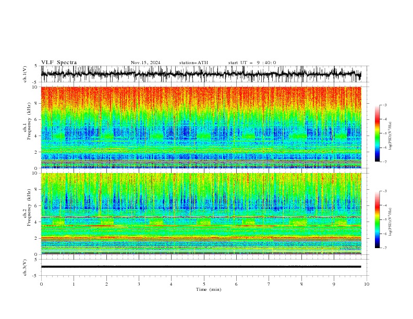Viewport: 413px width, 319px height.
Task: Click the 'VLF Spectra' title text
Action: tap(59, 63)
